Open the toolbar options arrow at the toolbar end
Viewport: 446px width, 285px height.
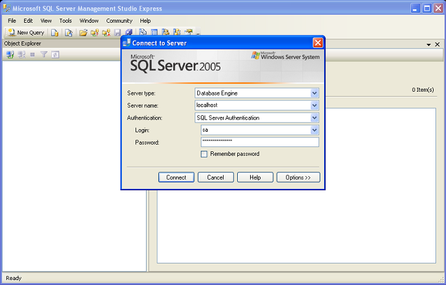198,33
